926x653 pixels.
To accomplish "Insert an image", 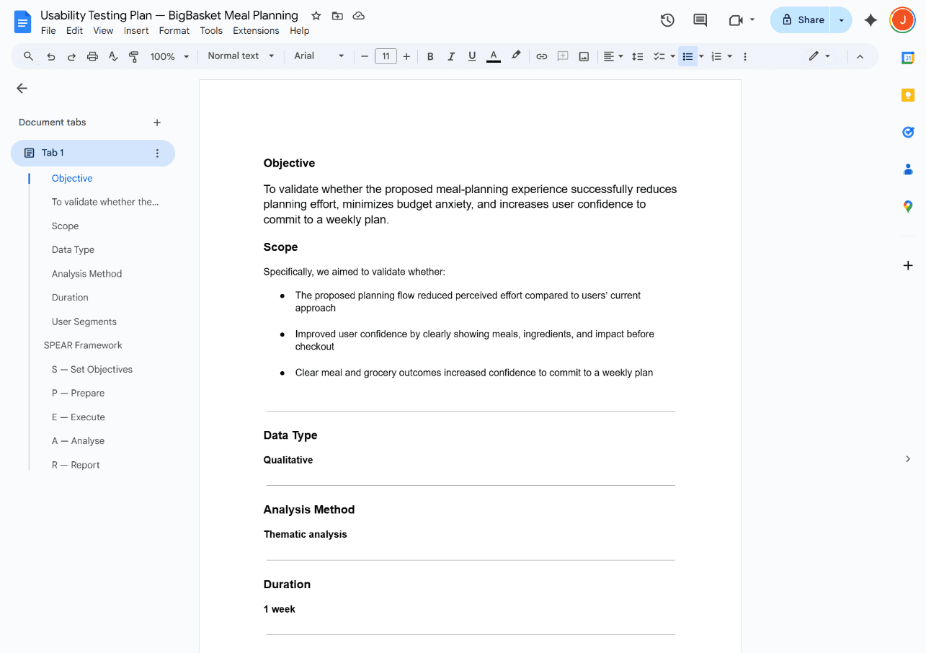I will [x=584, y=56].
